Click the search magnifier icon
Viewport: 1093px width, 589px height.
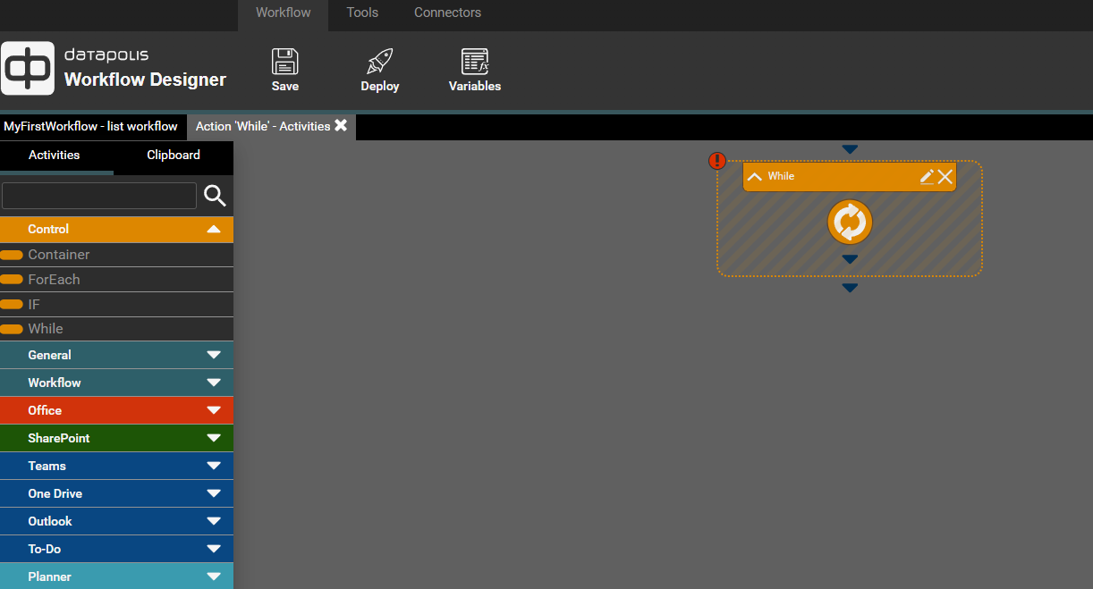tap(215, 196)
